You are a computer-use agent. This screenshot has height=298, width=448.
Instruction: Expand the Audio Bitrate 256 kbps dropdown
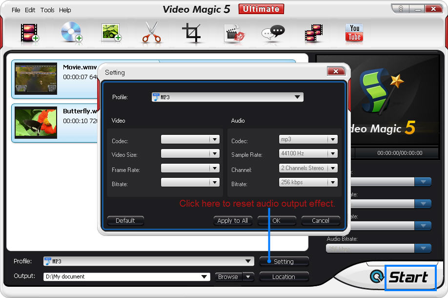point(333,182)
